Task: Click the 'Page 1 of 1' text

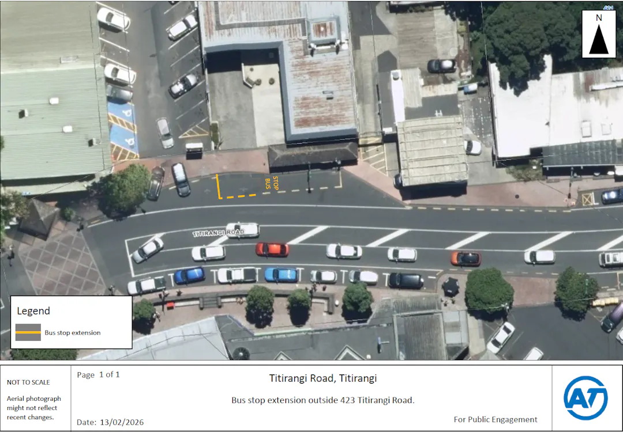Action: [99, 375]
